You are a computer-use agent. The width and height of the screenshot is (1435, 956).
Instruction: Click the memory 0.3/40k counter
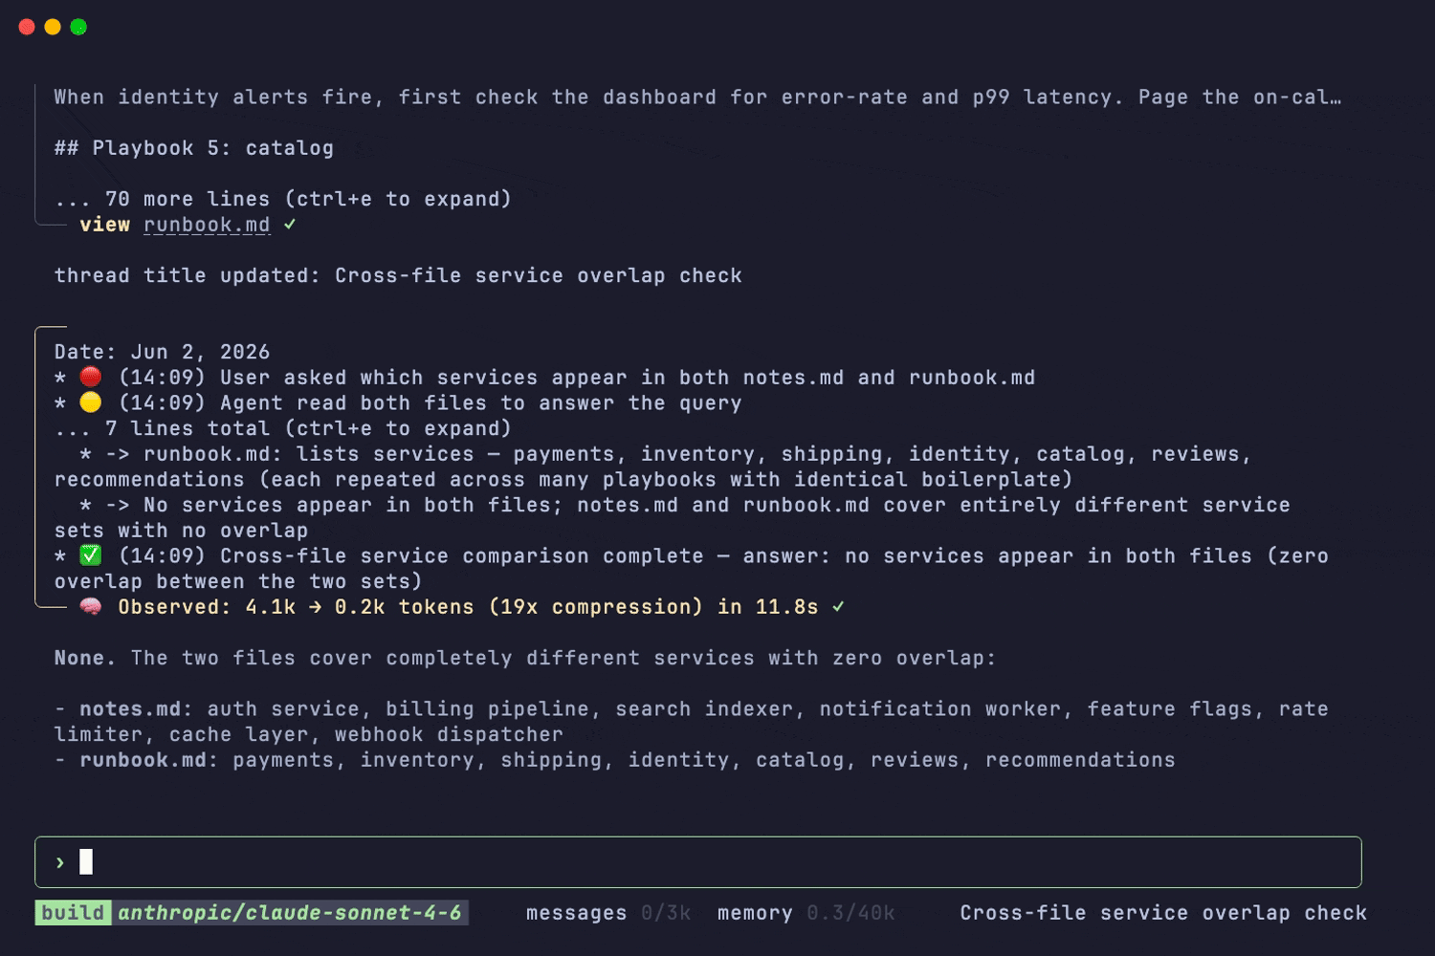tap(806, 913)
